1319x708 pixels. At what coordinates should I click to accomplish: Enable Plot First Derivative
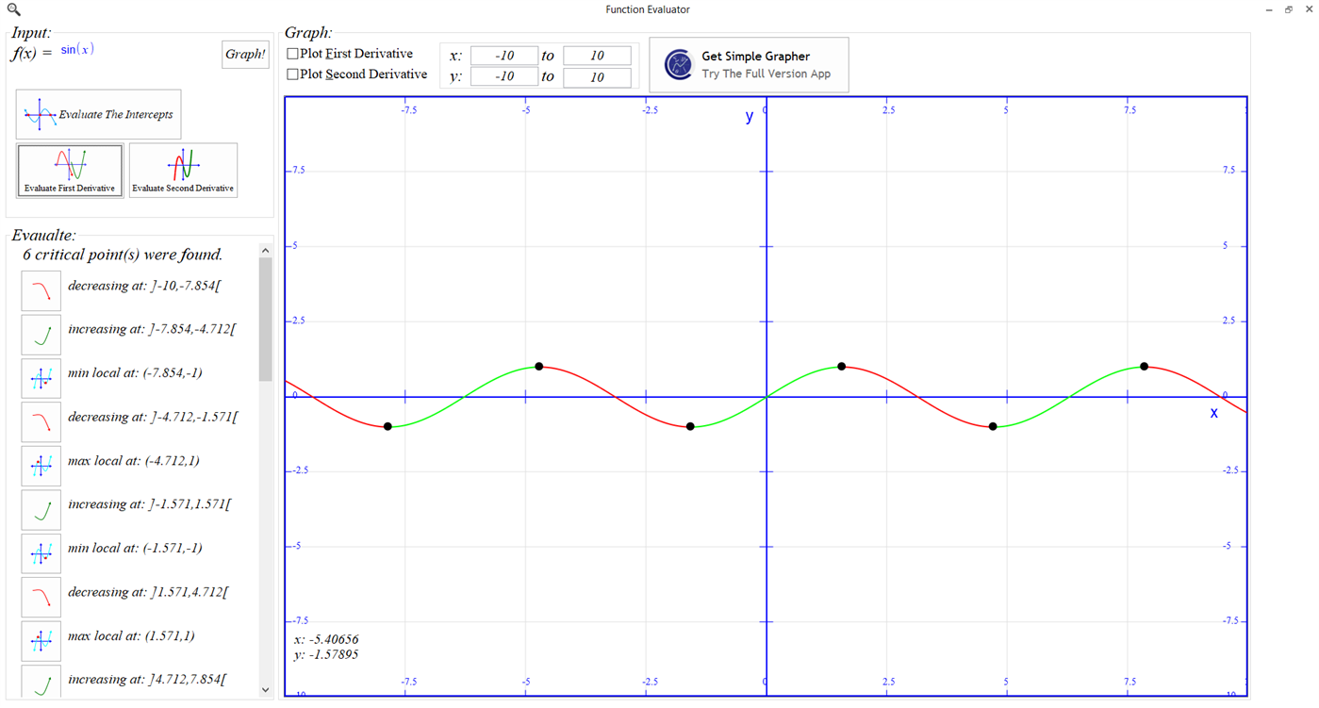pyautogui.click(x=292, y=54)
